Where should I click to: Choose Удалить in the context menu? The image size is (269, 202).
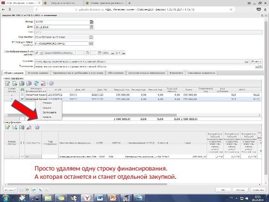coord(47,117)
